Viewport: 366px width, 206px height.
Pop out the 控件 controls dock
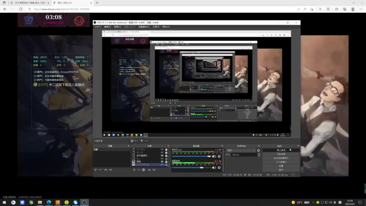[298, 146]
